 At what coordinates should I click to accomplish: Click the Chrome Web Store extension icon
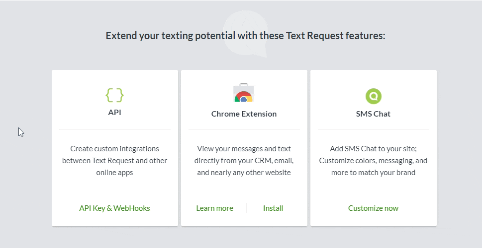(x=244, y=93)
